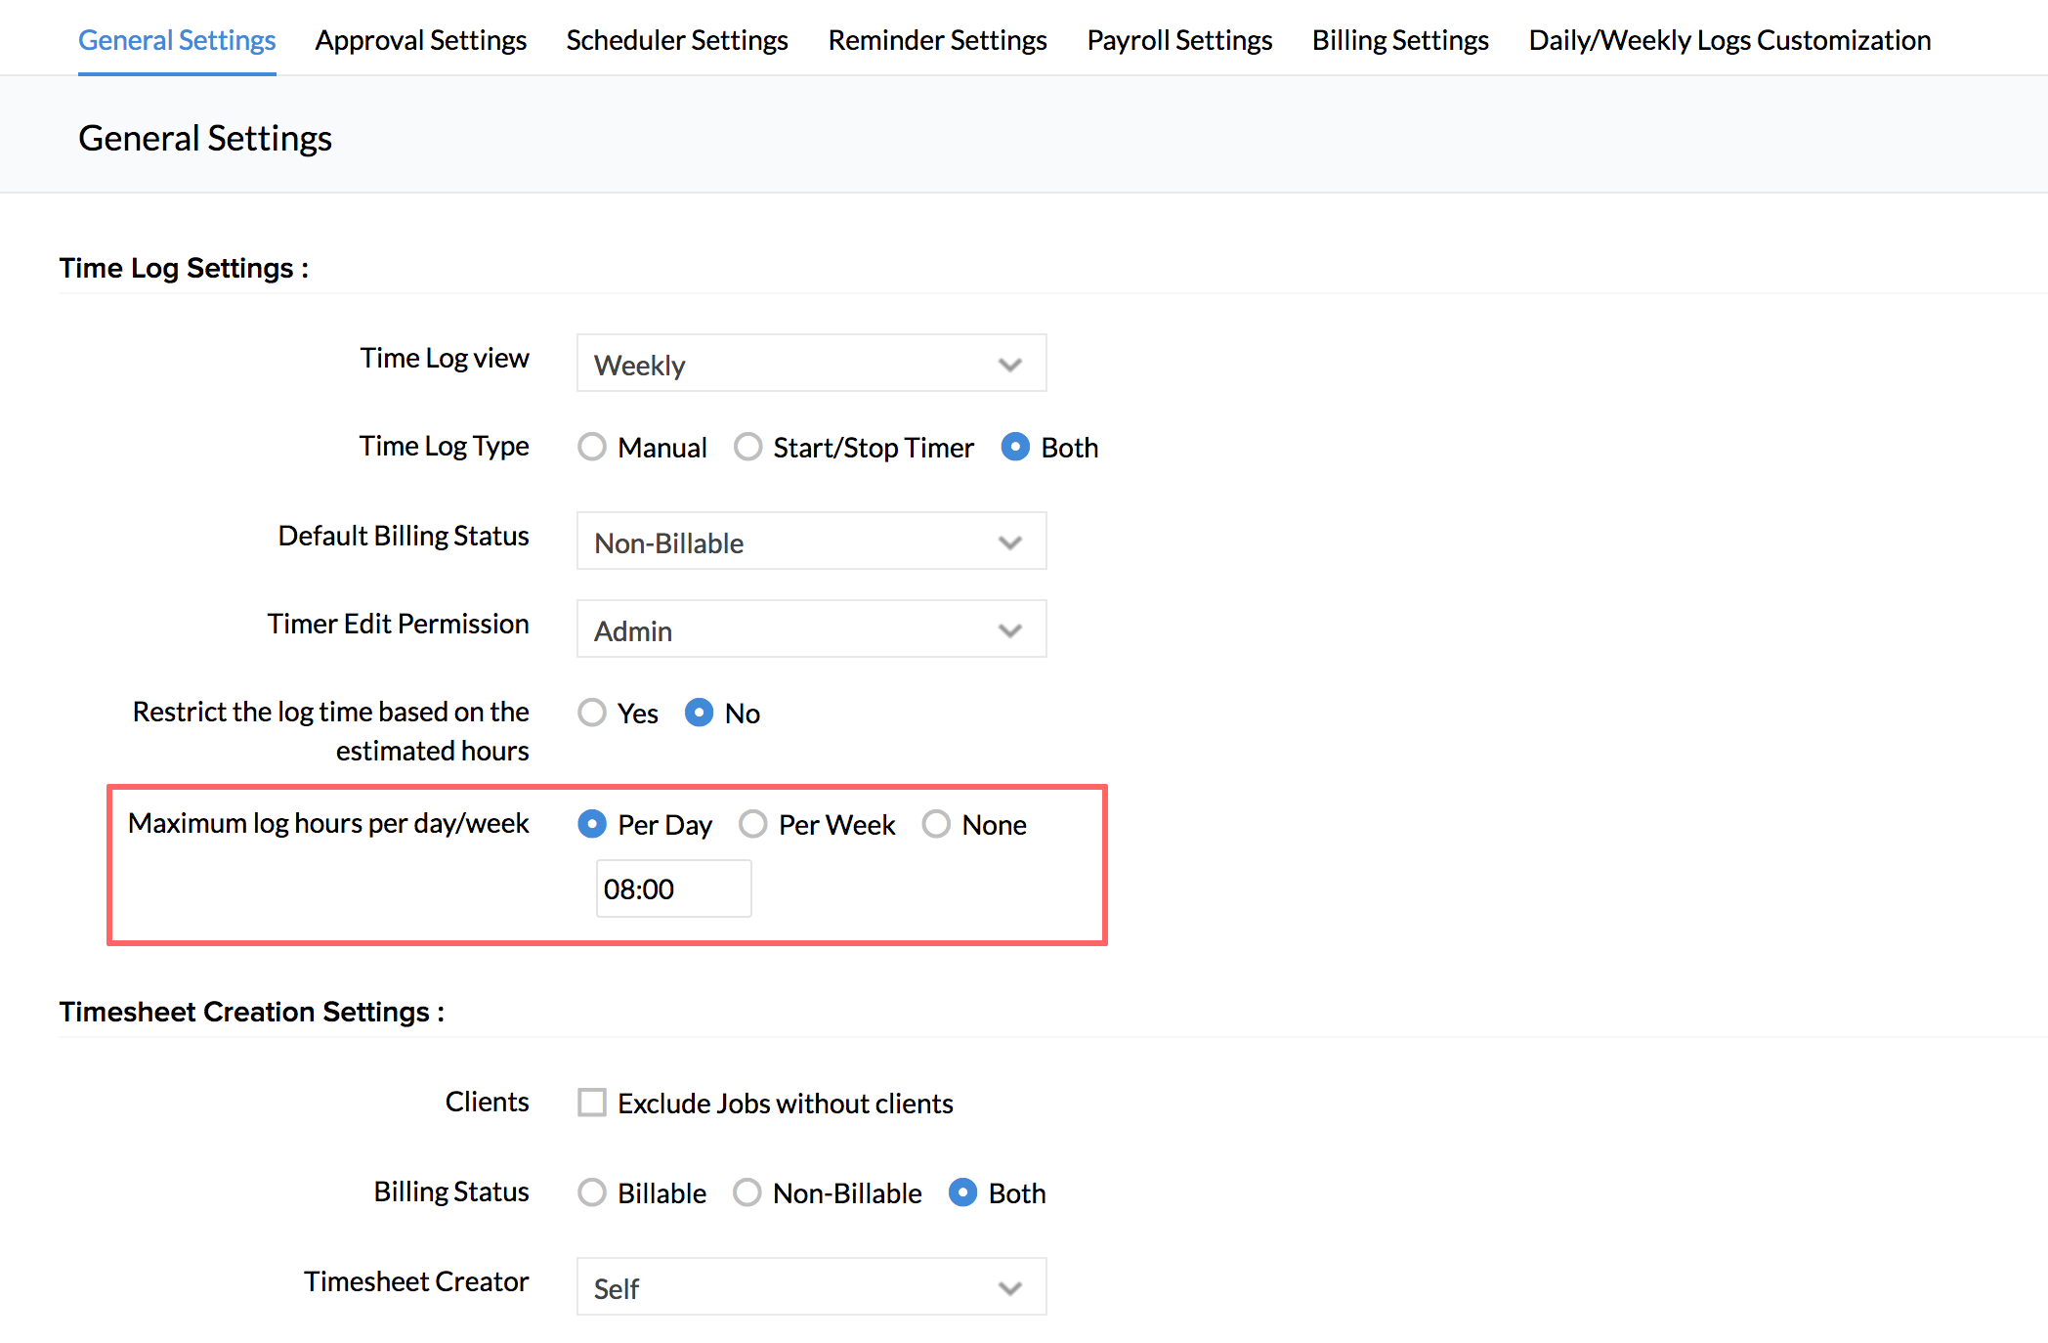The width and height of the screenshot is (2048, 1343).
Task: Select No for restricting log time
Action: [699, 713]
